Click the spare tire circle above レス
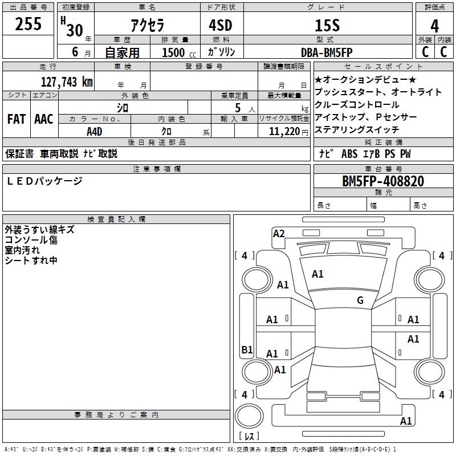 249,416
